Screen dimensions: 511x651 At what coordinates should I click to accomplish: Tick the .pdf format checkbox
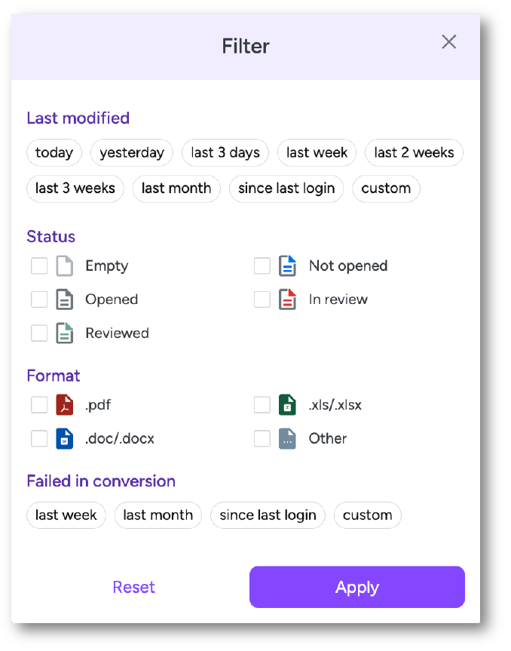pos(39,405)
